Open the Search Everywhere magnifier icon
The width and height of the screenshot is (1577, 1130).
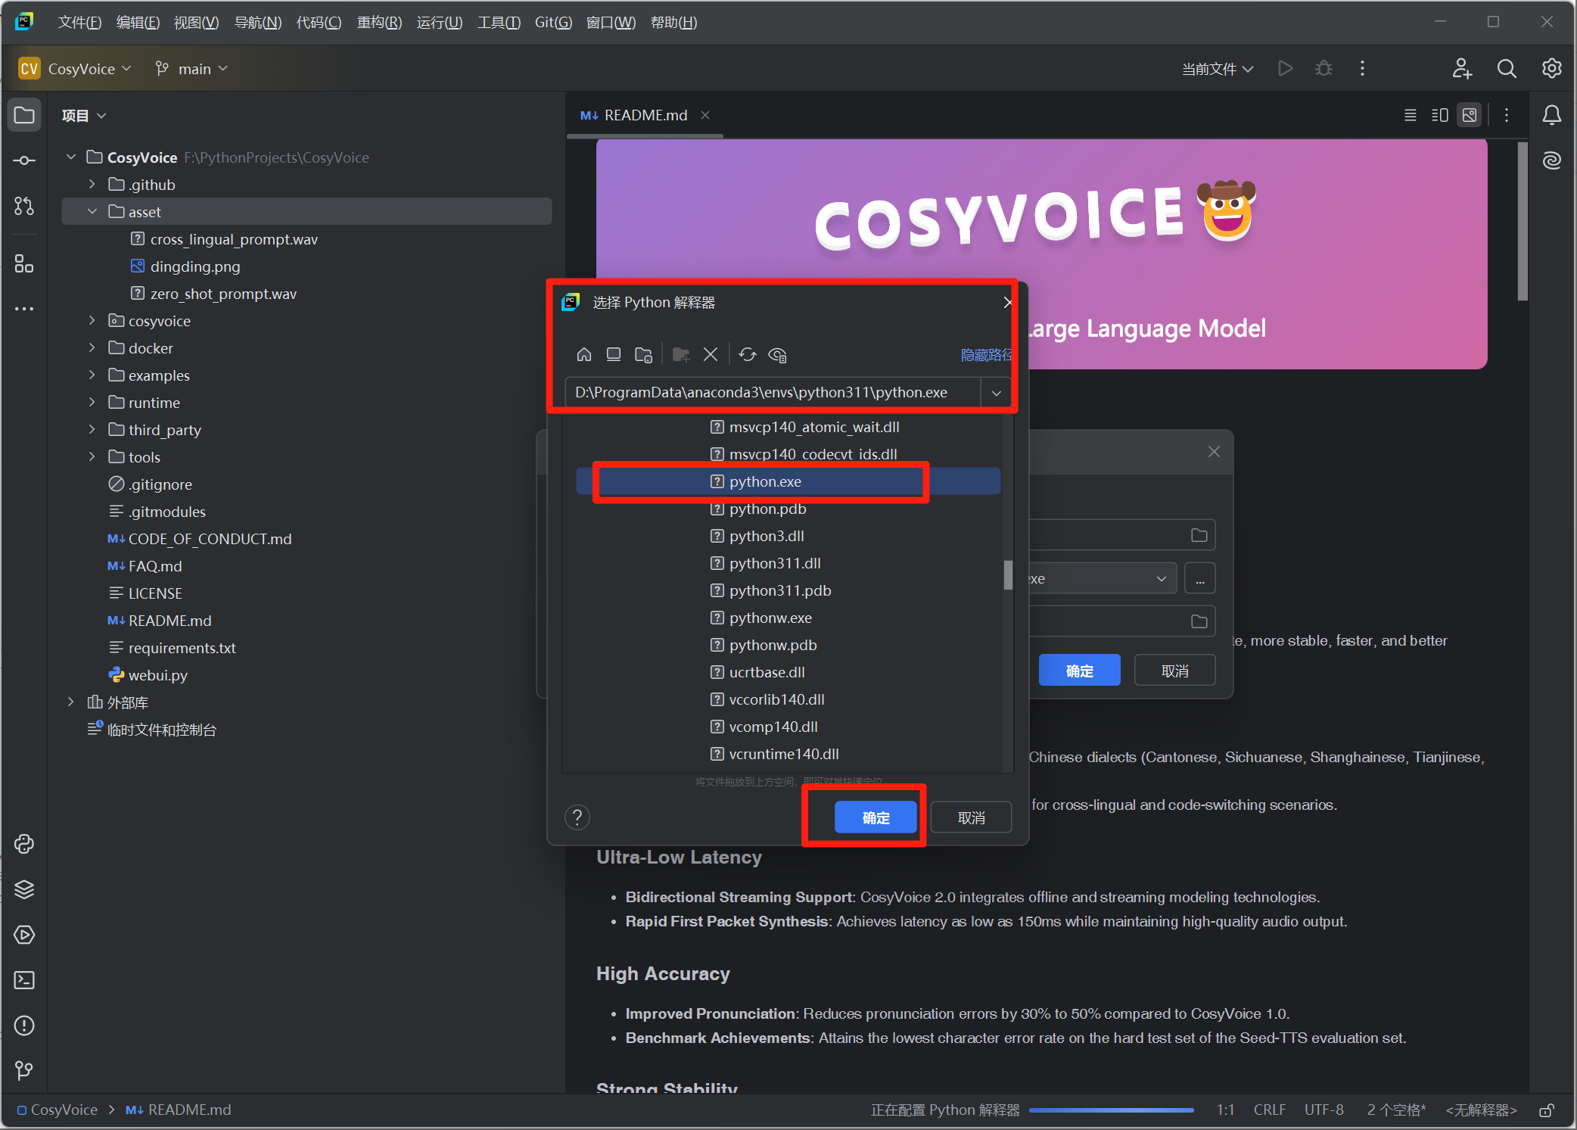click(x=1506, y=69)
